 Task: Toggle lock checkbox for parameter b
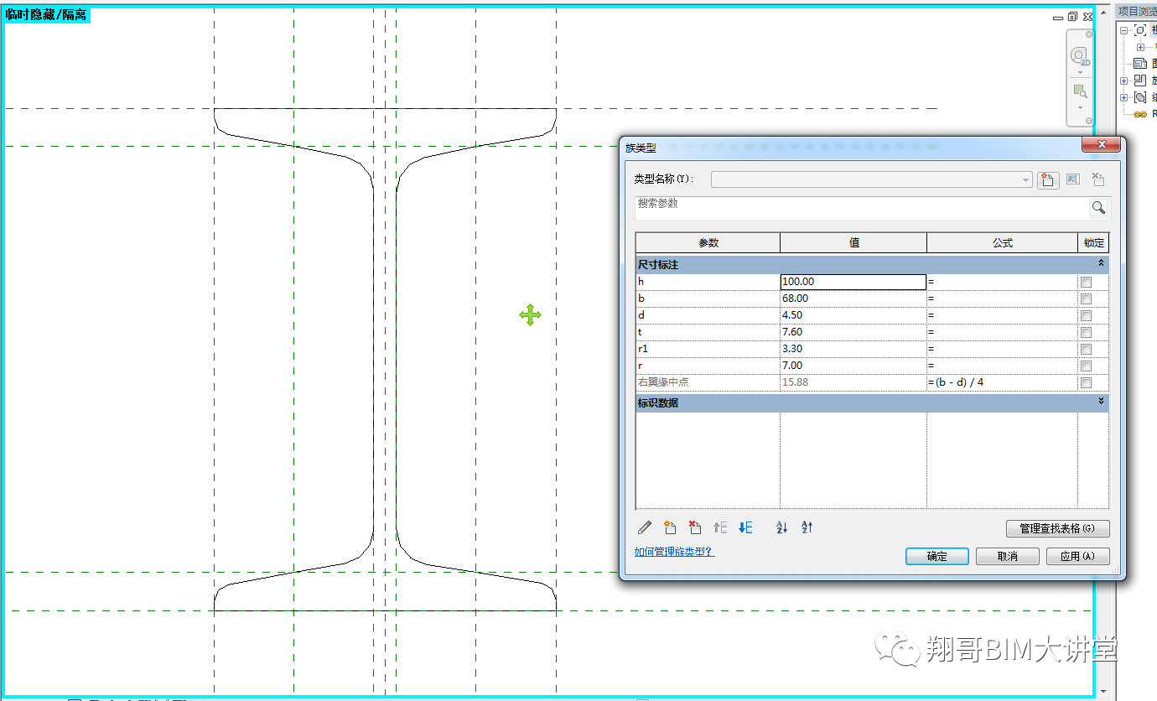1086,299
